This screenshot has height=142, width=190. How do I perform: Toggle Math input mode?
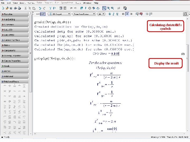(42, 14)
